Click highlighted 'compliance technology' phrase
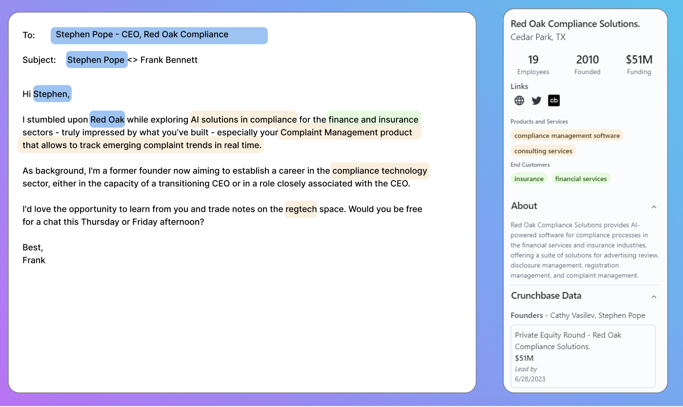 tap(380, 171)
